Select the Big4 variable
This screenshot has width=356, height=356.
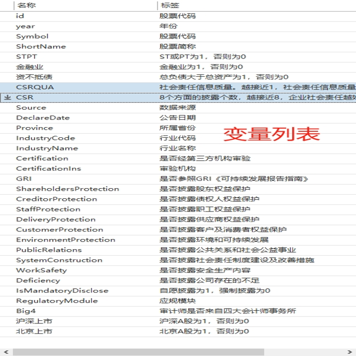click(26, 311)
